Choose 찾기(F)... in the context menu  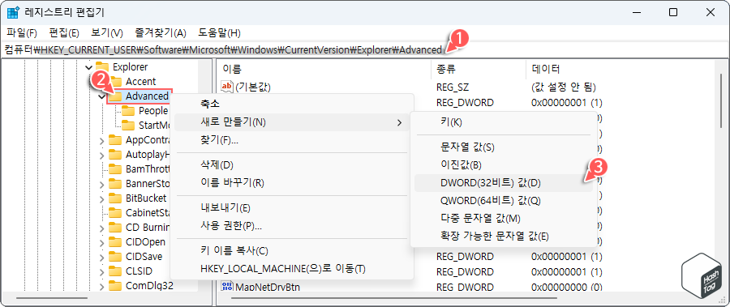[292, 140]
